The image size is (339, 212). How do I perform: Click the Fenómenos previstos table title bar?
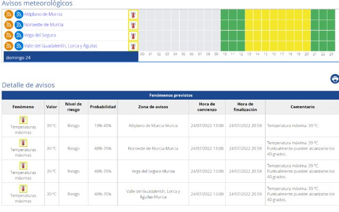(169, 95)
